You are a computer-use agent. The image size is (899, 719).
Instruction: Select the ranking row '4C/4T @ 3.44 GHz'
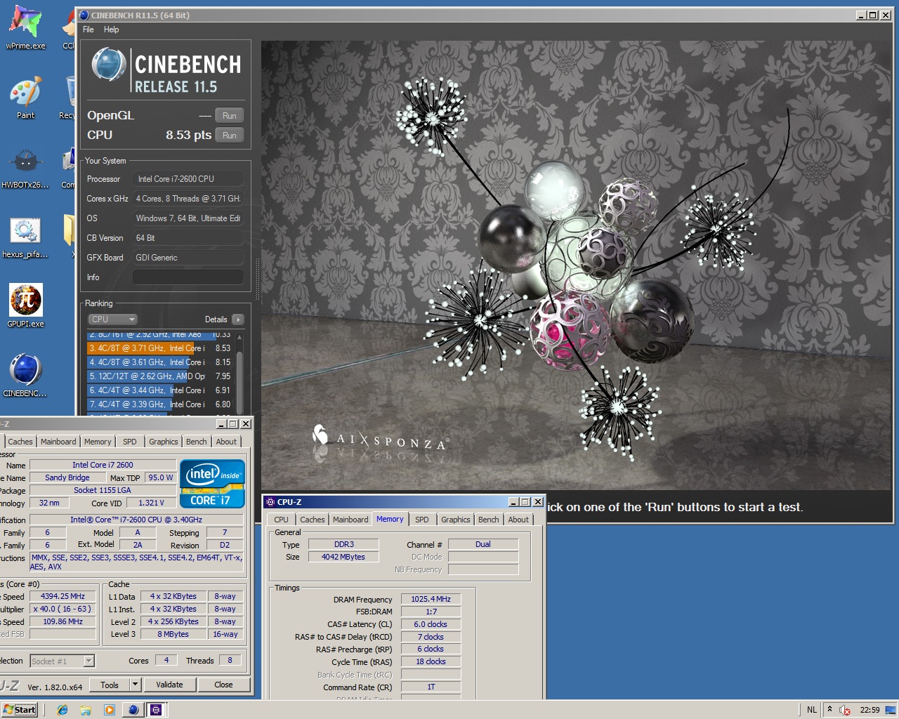160,390
